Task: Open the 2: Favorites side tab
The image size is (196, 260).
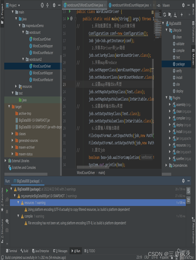Action: point(2,200)
